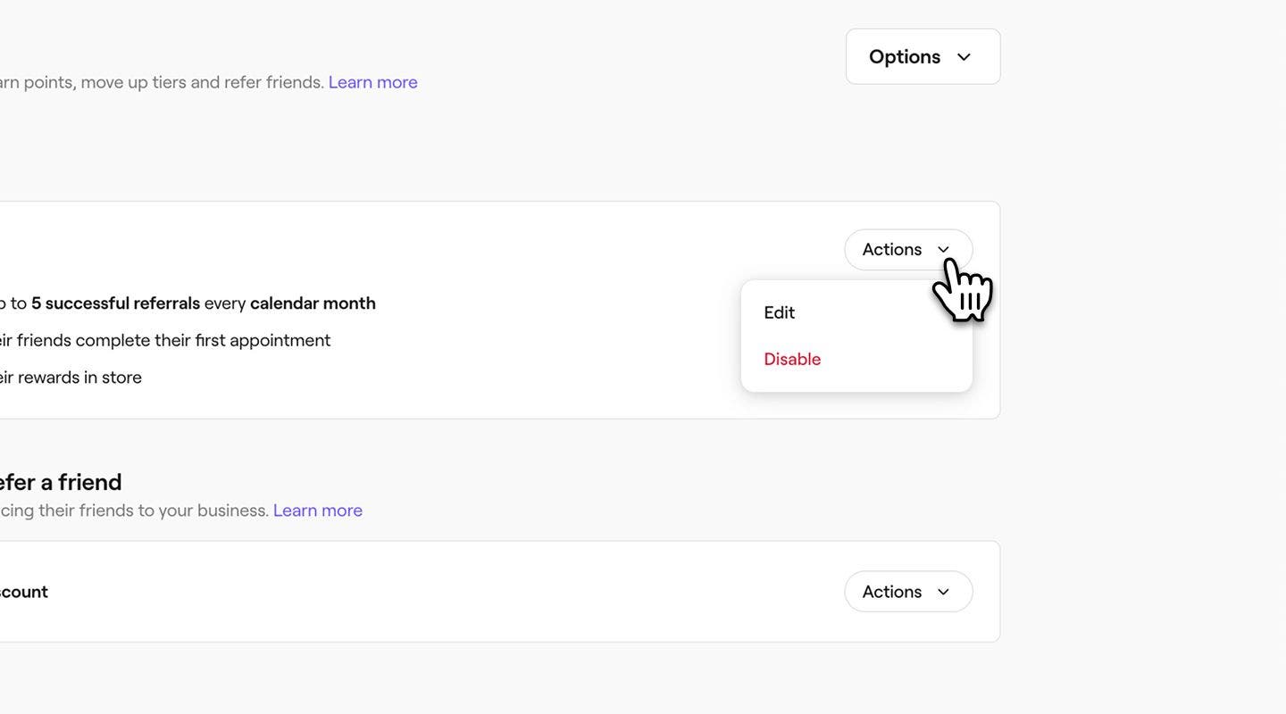Click the chevron on the top Actions button
This screenshot has height=714, width=1286.
pyautogui.click(x=944, y=250)
